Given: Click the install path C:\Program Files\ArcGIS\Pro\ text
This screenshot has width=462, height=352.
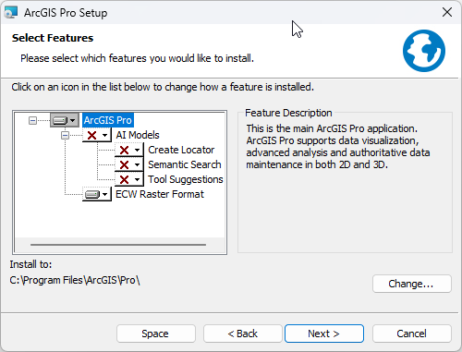Looking at the screenshot, I should point(75,280).
